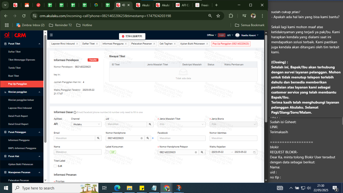Open the Windows Start menu

pos(6,188)
